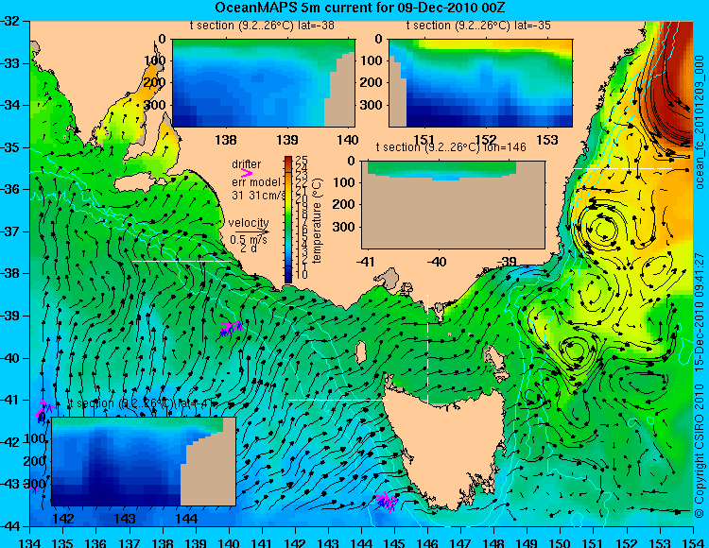Open the bottom-left section inset for lat=-41

tap(144, 461)
